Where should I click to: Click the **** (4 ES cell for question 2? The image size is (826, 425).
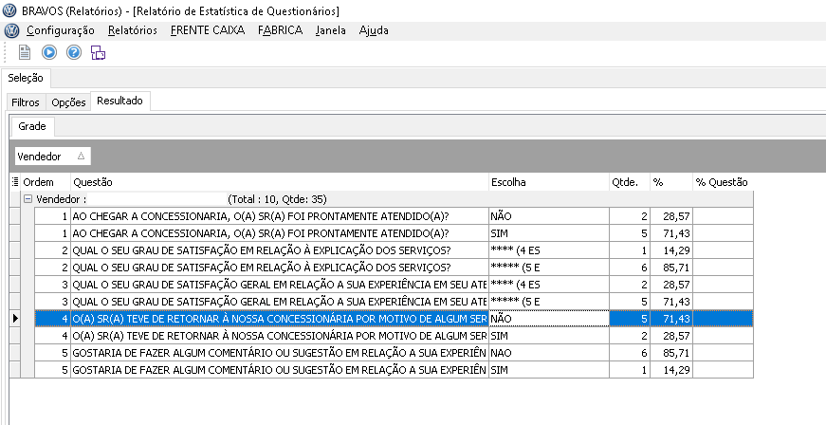[549, 250]
